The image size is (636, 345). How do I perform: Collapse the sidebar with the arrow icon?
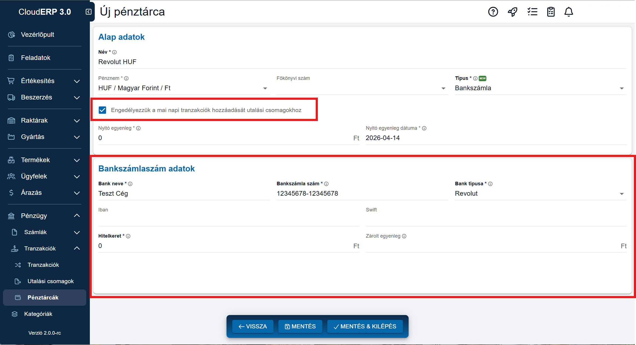point(88,12)
